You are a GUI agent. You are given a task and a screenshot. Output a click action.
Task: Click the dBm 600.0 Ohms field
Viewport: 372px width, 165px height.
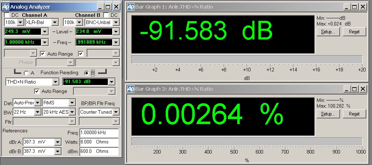click(x=99, y=151)
